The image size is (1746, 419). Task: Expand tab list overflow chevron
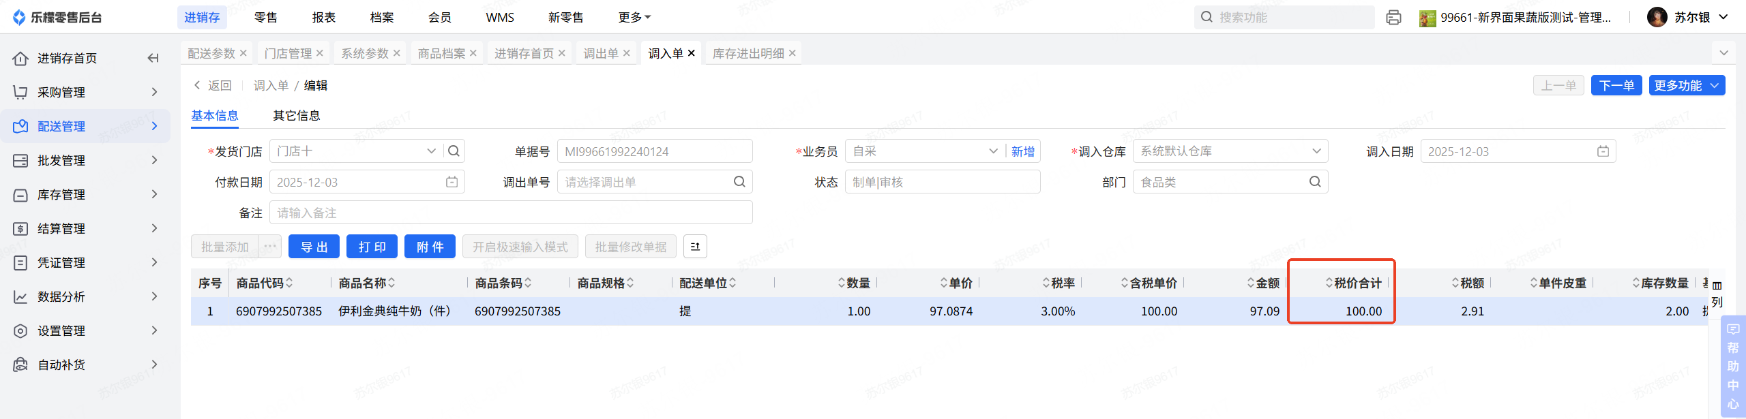point(1723,52)
